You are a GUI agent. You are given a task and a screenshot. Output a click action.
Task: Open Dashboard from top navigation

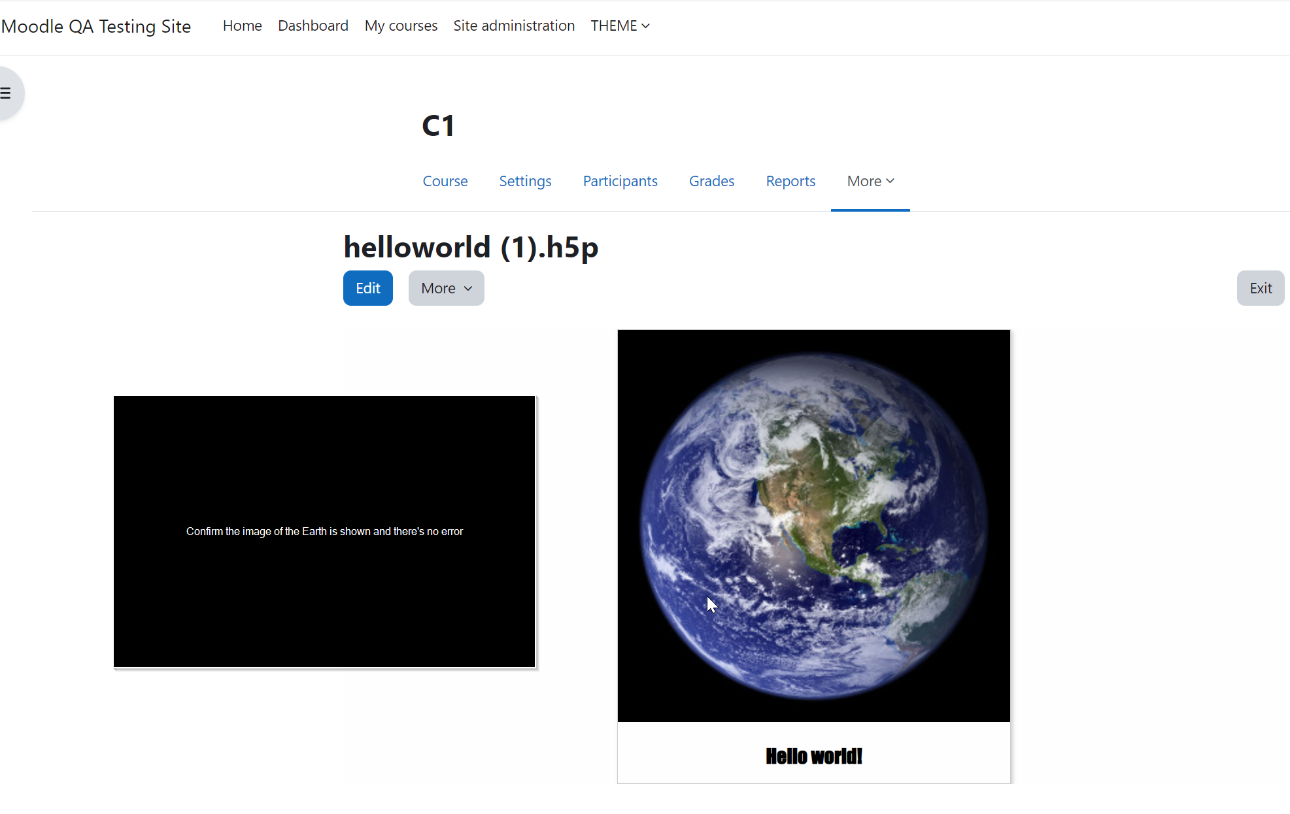pyautogui.click(x=313, y=25)
